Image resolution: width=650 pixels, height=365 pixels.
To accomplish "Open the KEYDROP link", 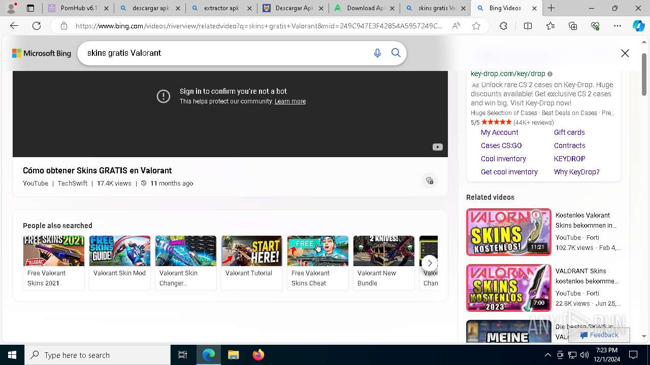I will pos(570,159).
